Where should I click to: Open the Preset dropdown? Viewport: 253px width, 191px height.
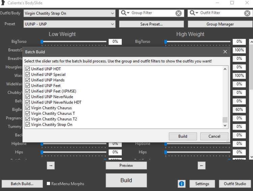click(69, 24)
